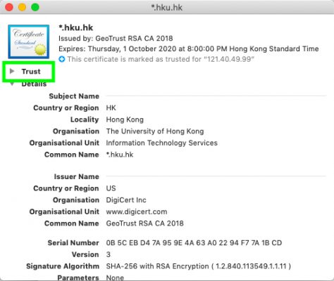Expand the Trust disclosure triangle
The width and height of the screenshot is (334, 281).
point(12,71)
